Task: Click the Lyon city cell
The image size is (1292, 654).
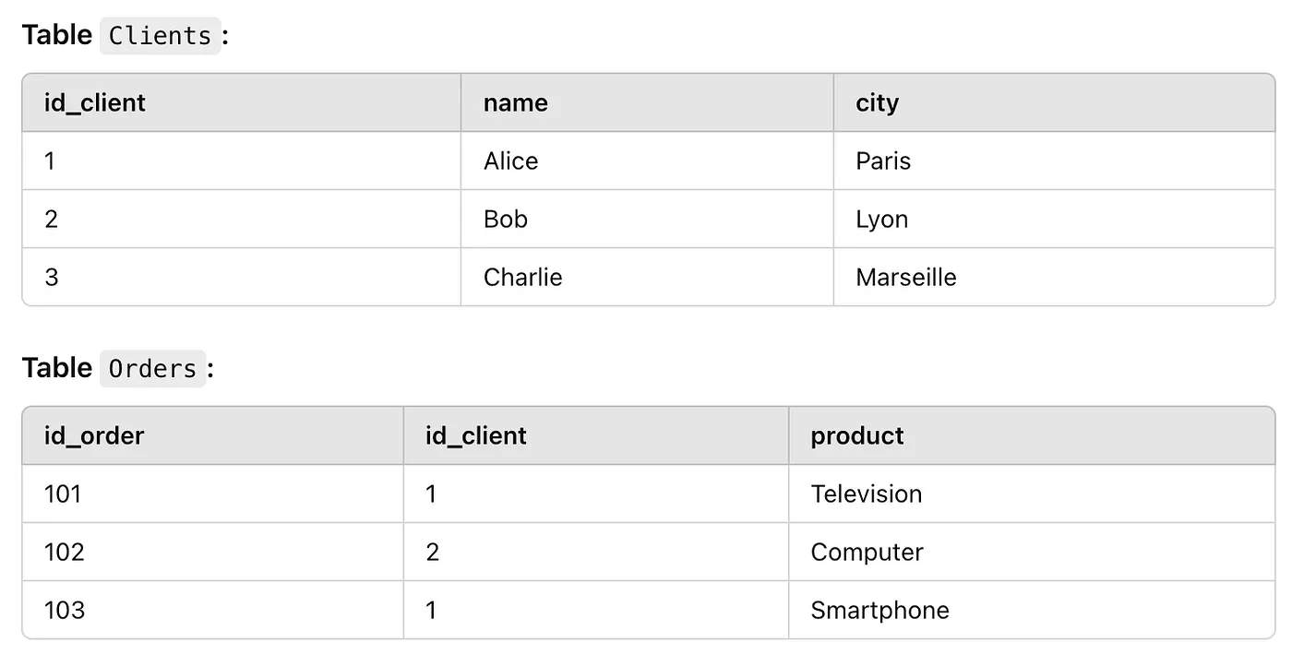Action: tap(1054, 219)
